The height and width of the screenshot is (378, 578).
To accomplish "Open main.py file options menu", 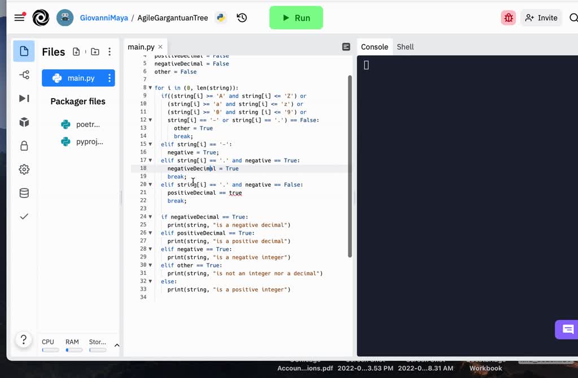I will (x=110, y=78).
